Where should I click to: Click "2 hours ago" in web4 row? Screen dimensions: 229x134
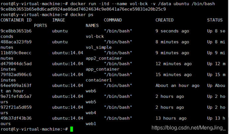point(170,108)
